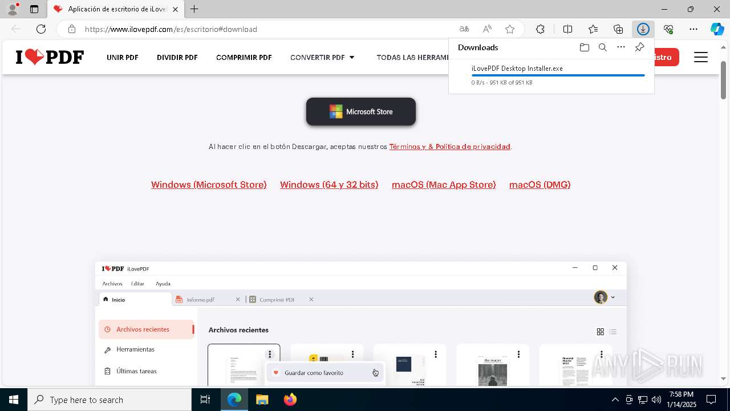The height and width of the screenshot is (411, 730).
Task: Click the browser back arrow
Action: tap(16, 29)
